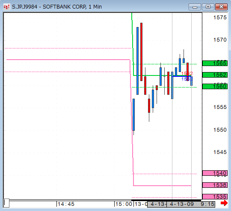The image size is (231, 211).
Task: Select the green 1560 price marker
Action: 215,86
